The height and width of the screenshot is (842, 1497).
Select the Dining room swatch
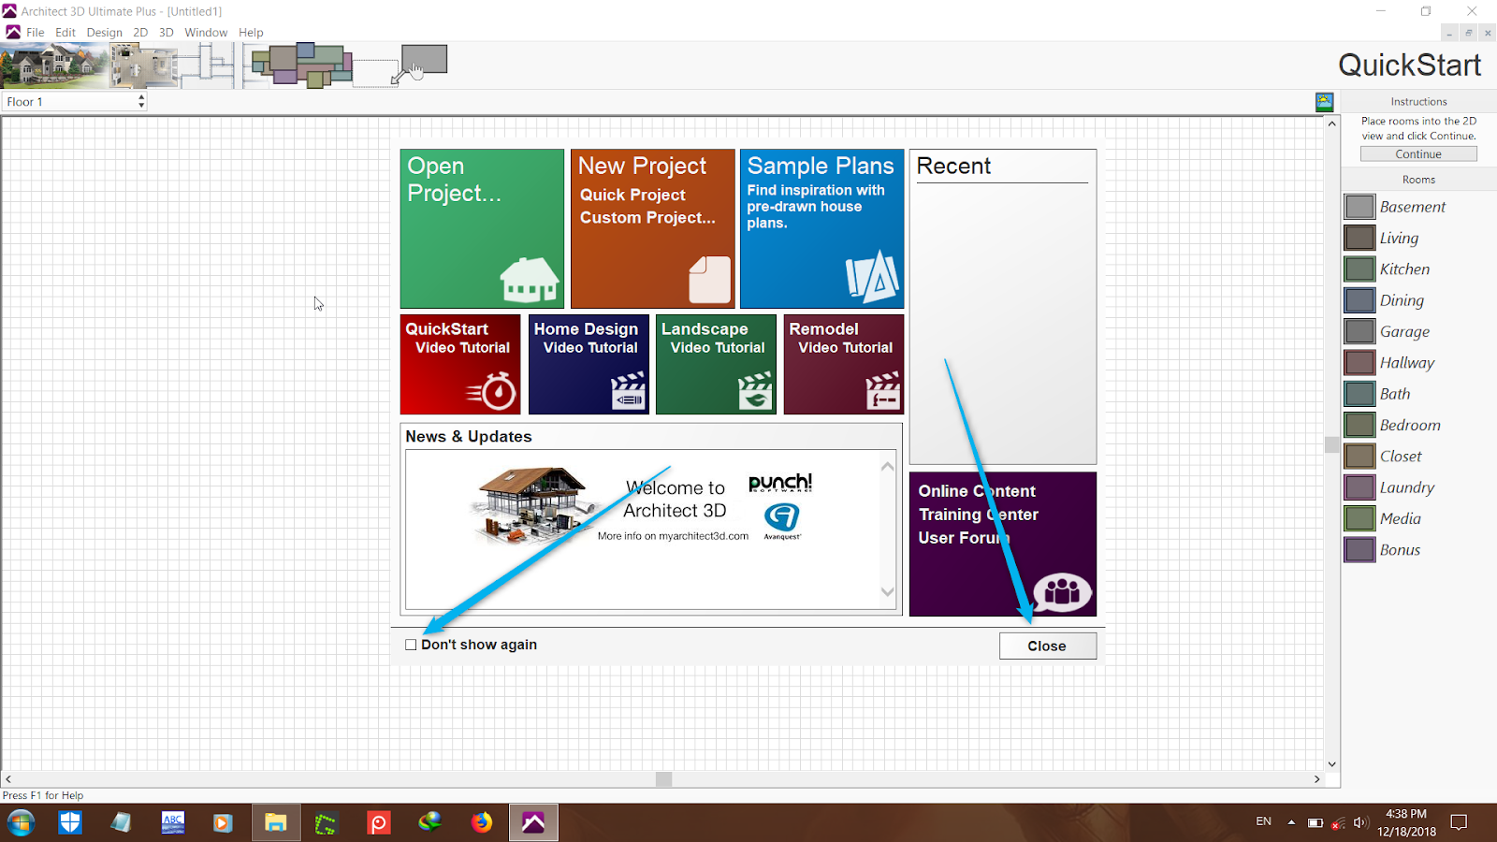(1359, 300)
